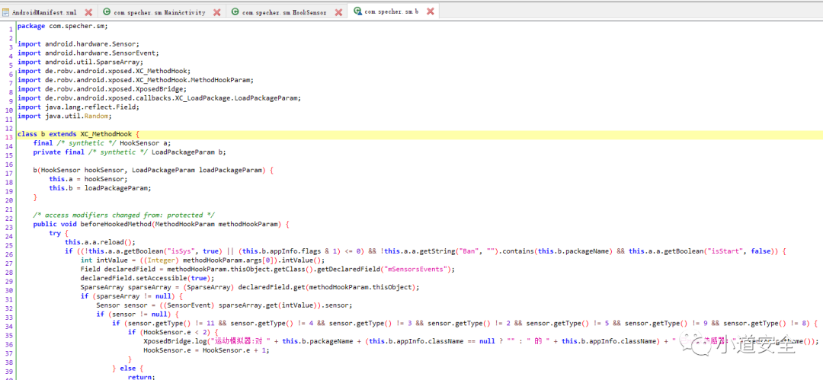Click the 'this.a = hookSensor;' line
The image size is (823, 380).
tap(88, 179)
